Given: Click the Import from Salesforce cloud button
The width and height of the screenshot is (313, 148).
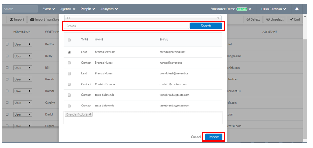Looking at the screenshot, I should point(43,19).
